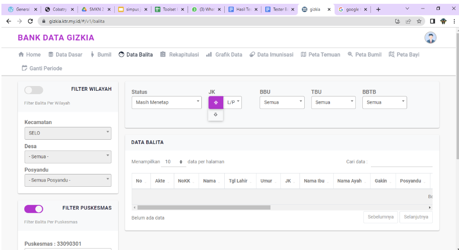Image resolution: width=459 pixels, height=250 pixels.
Task: Disable the Filter Puskesmas toggle
Action: pos(34,209)
